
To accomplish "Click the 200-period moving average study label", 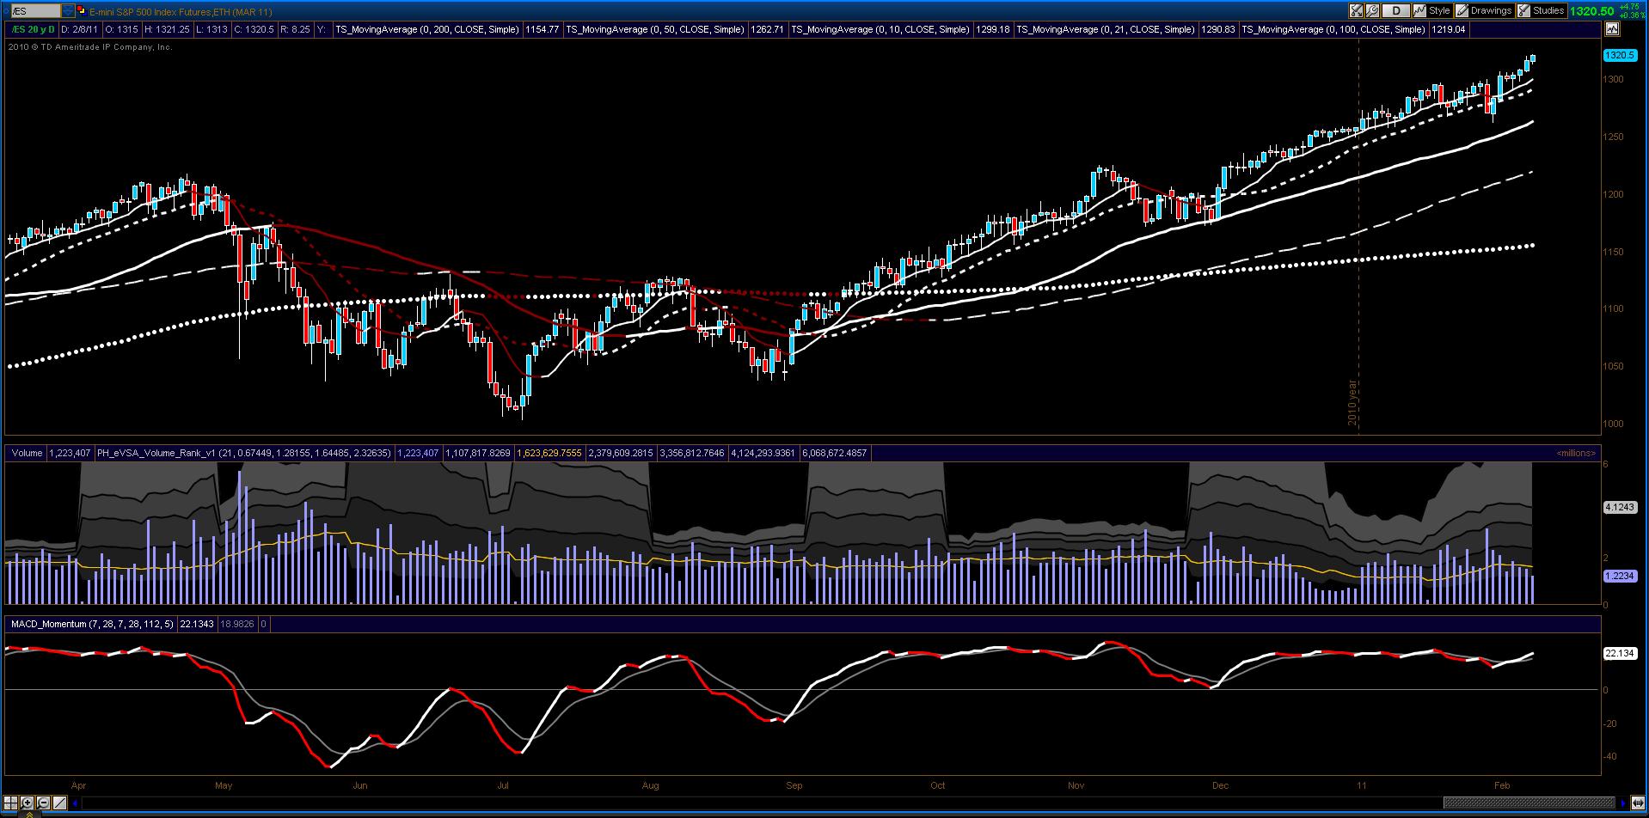I will (426, 29).
